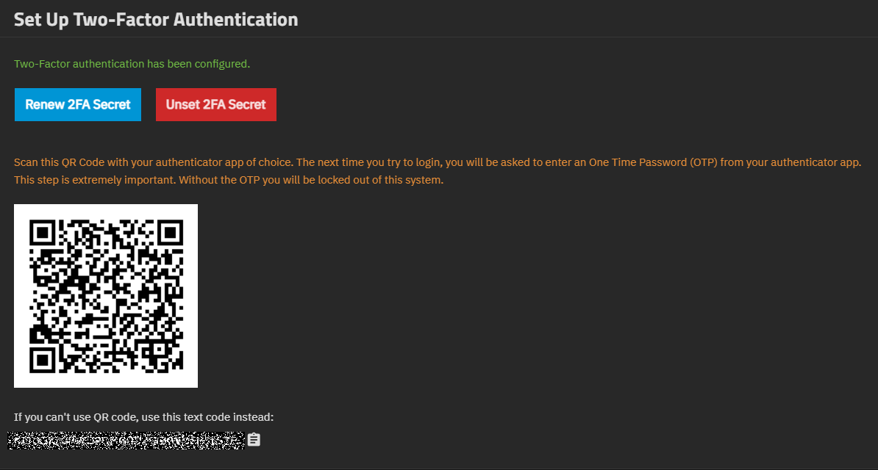Select the displayed QR code

[105, 295]
